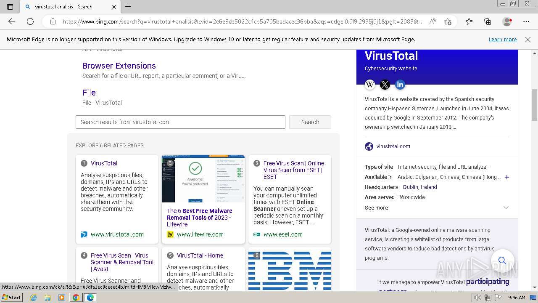Open The 6 Best Free Malware Removal Tools link
The height and width of the screenshot is (303, 538).
click(199, 218)
